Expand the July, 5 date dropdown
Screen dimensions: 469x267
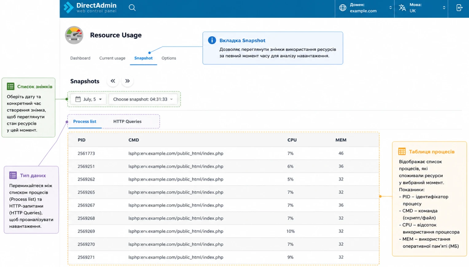(88, 99)
